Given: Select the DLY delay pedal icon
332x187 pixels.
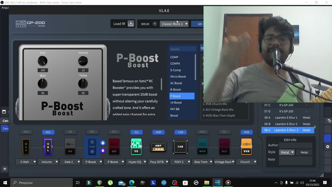Looking at the screenshot, I should [224, 147].
